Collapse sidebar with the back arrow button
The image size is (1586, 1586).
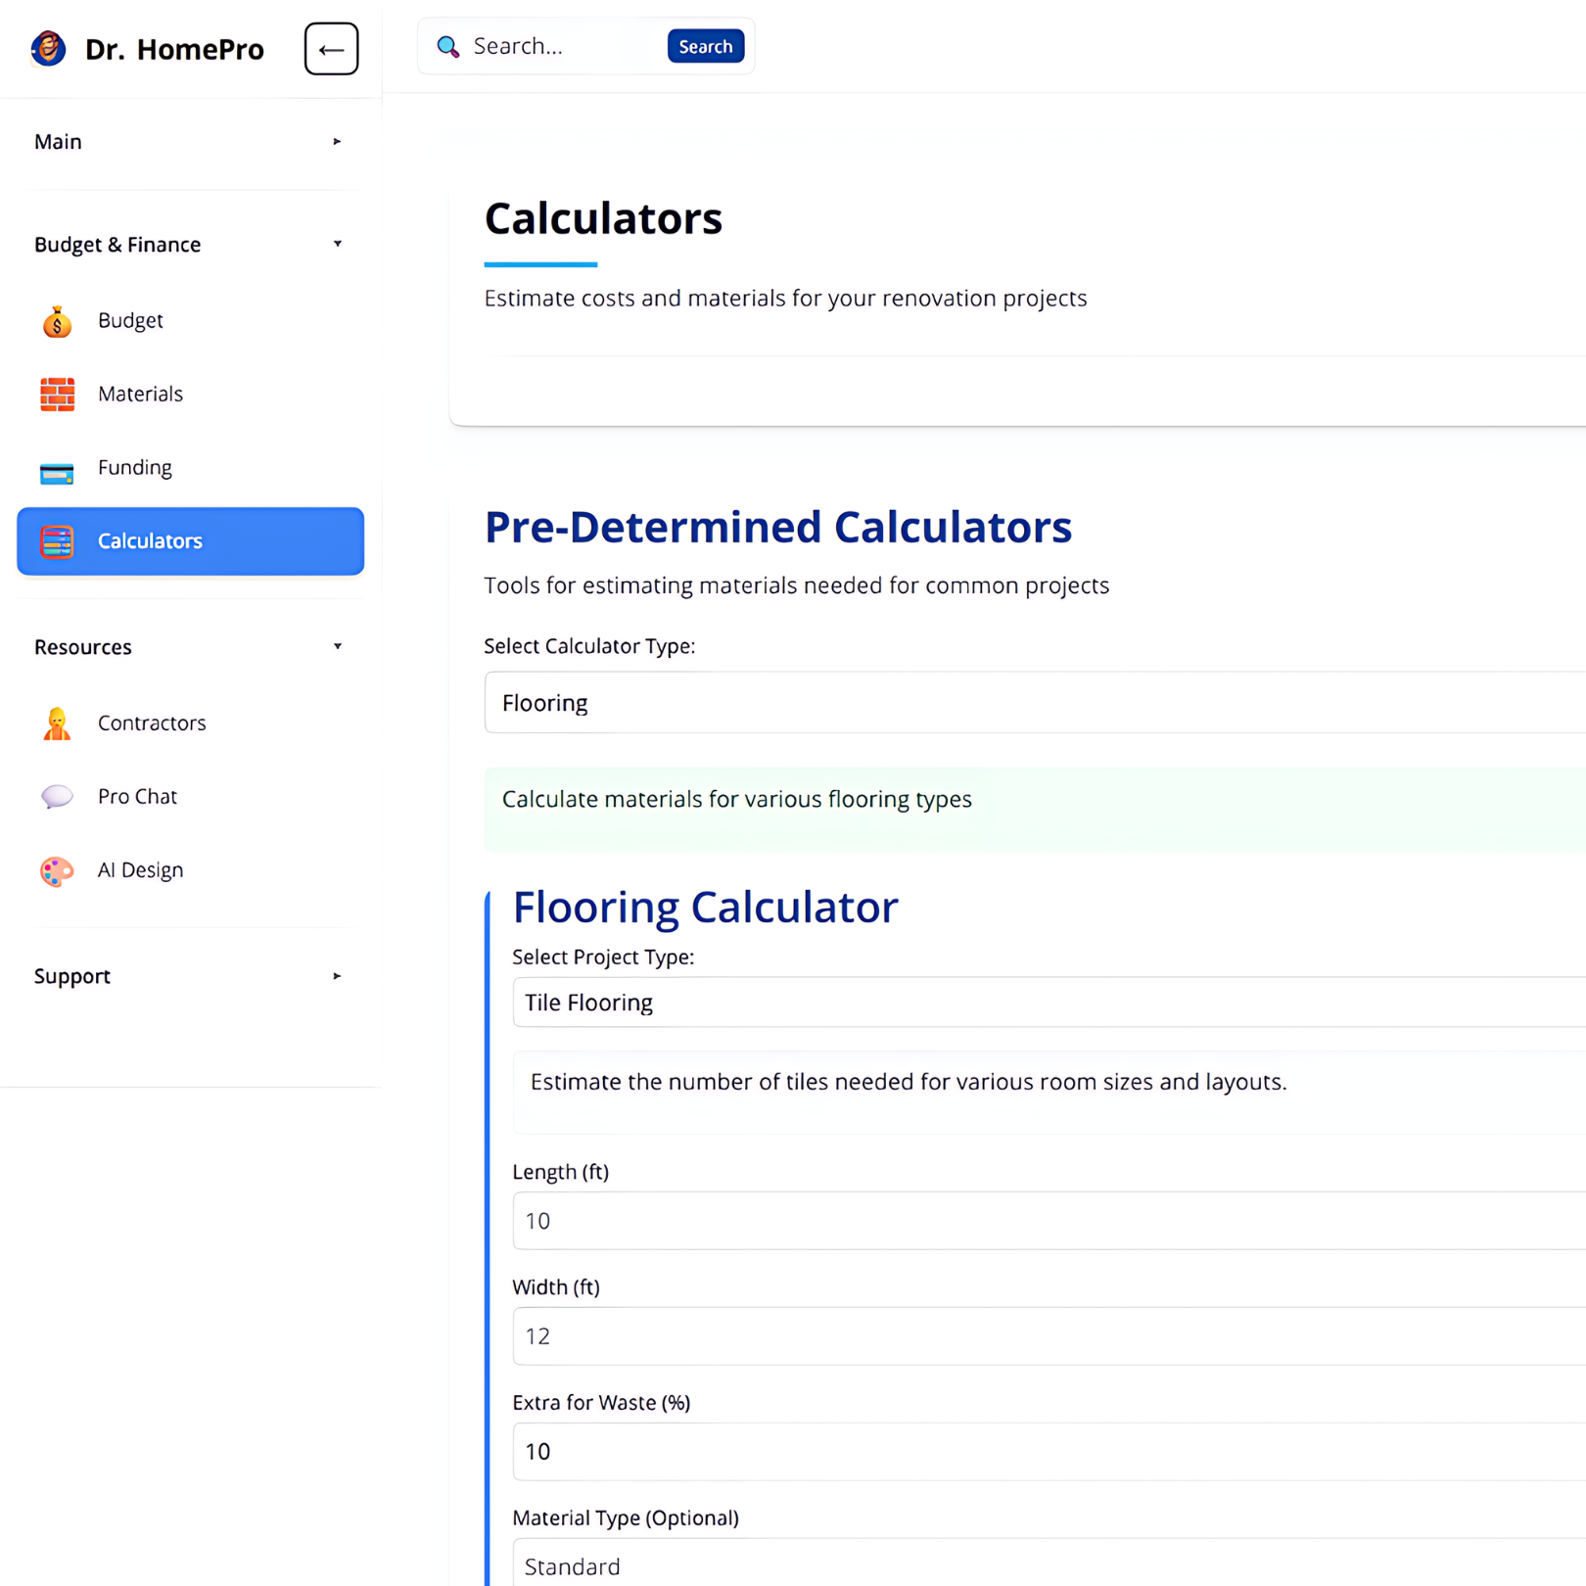[331, 49]
